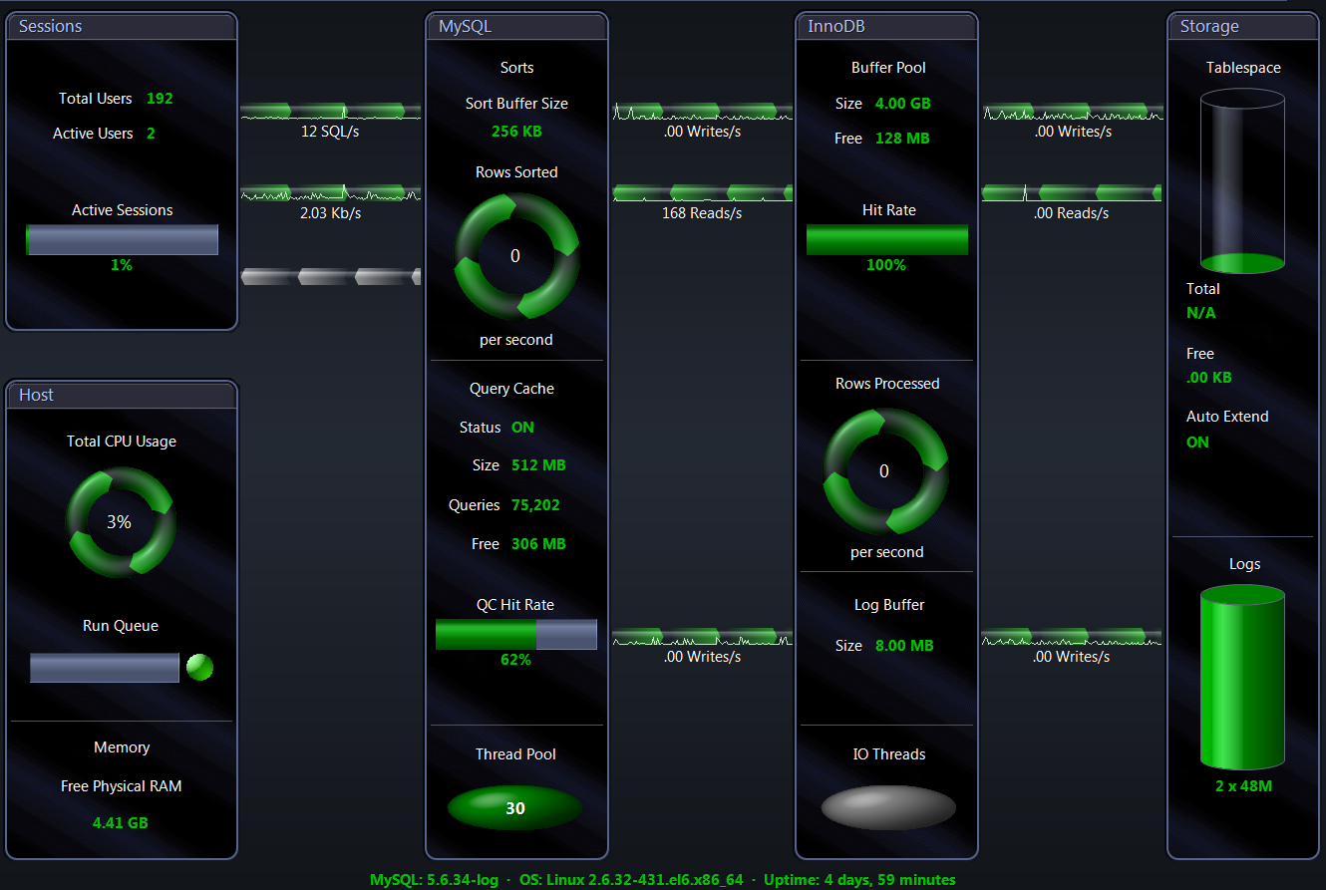
Task: Click the Active Sessions progress bar
Action: (122, 239)
